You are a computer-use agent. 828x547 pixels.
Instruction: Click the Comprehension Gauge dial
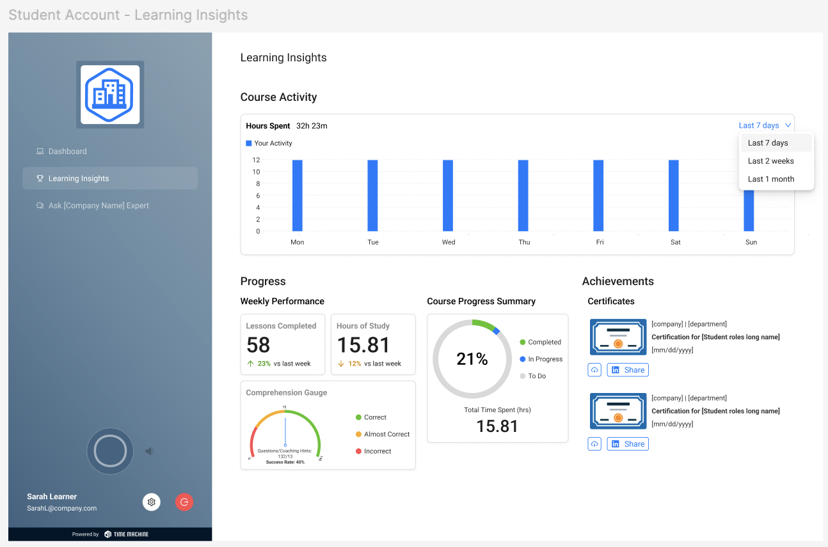tap(285, 434)
